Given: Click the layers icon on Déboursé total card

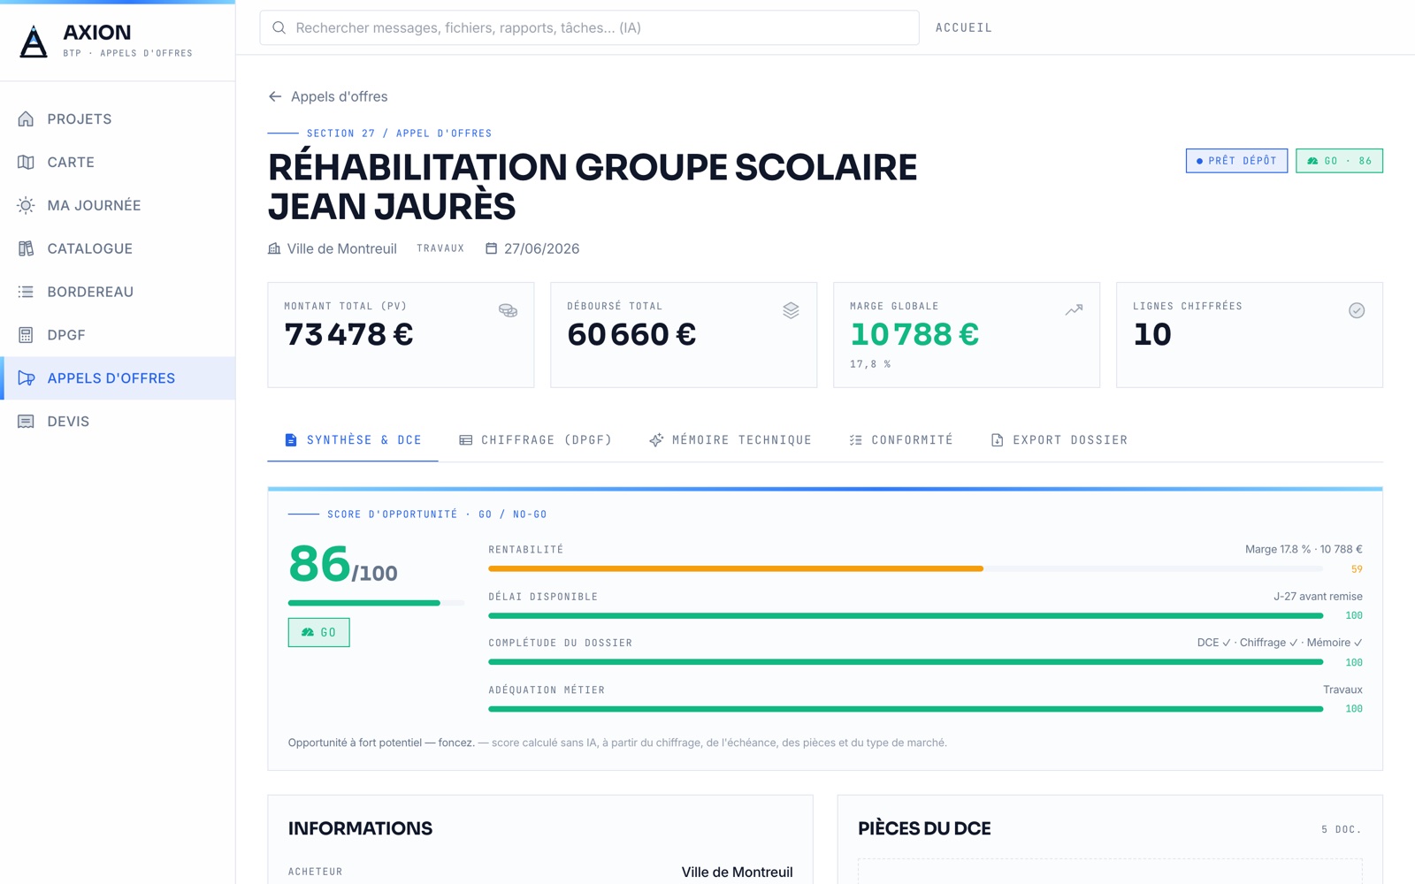Looking at the screenshot, I should [x=791, y=310].
